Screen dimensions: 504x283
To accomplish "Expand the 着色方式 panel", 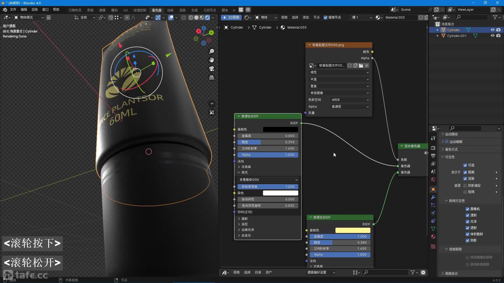I will click(451, 149).
